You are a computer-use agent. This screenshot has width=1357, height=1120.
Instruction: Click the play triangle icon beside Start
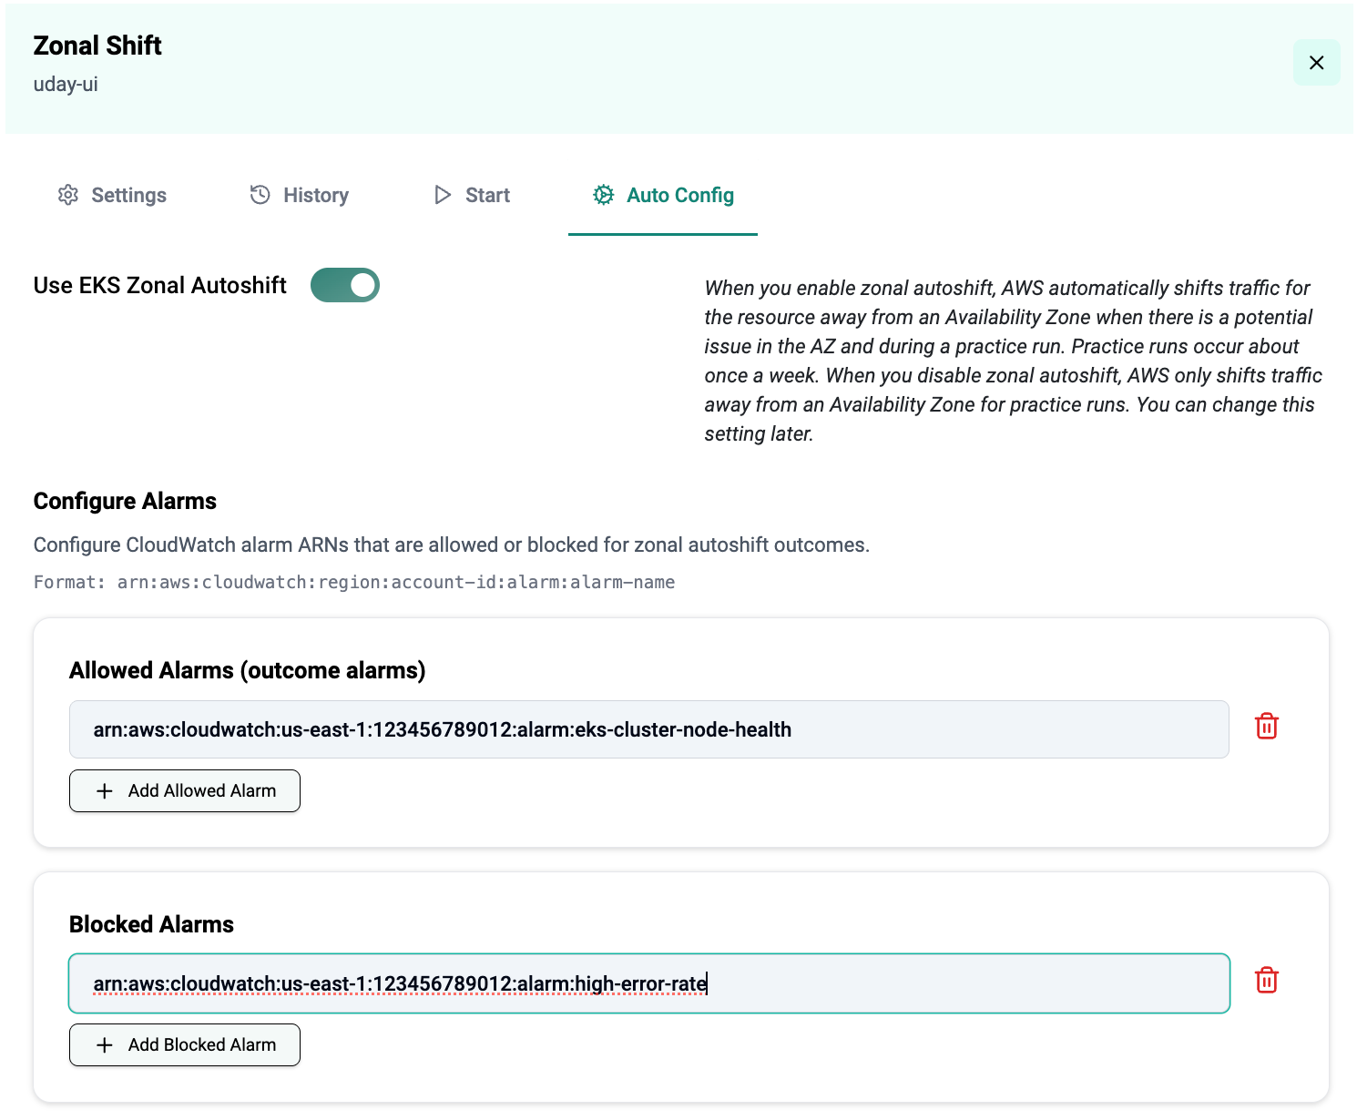click(443, 195)
